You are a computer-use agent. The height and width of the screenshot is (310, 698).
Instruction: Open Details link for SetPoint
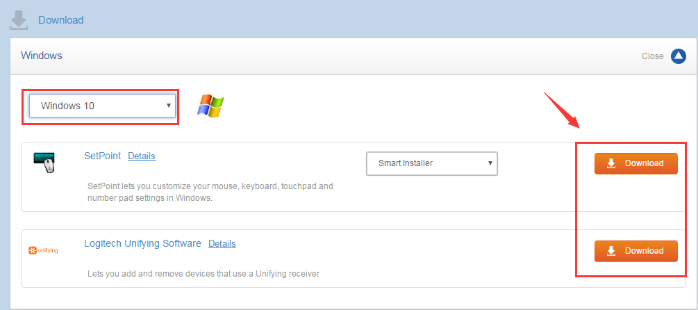[142, 156]
